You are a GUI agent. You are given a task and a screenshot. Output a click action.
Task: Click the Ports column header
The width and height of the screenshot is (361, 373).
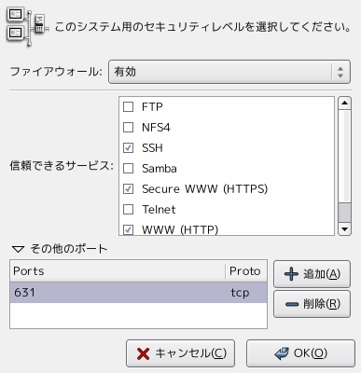coord(118,271)
